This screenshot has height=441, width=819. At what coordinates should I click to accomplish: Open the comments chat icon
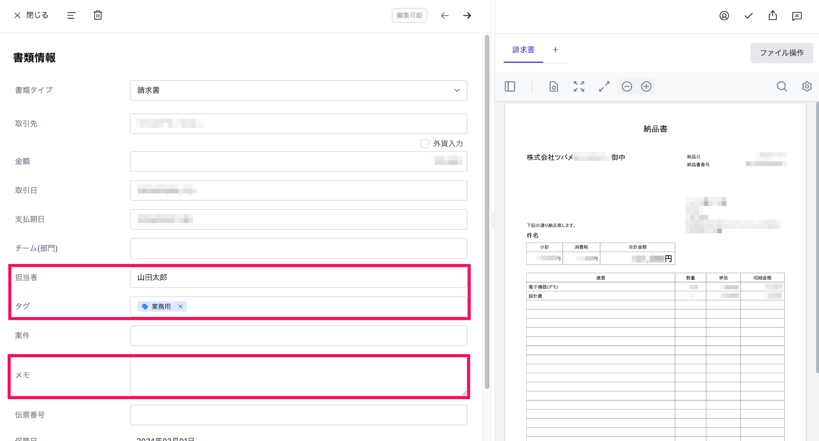pos(797,16)
